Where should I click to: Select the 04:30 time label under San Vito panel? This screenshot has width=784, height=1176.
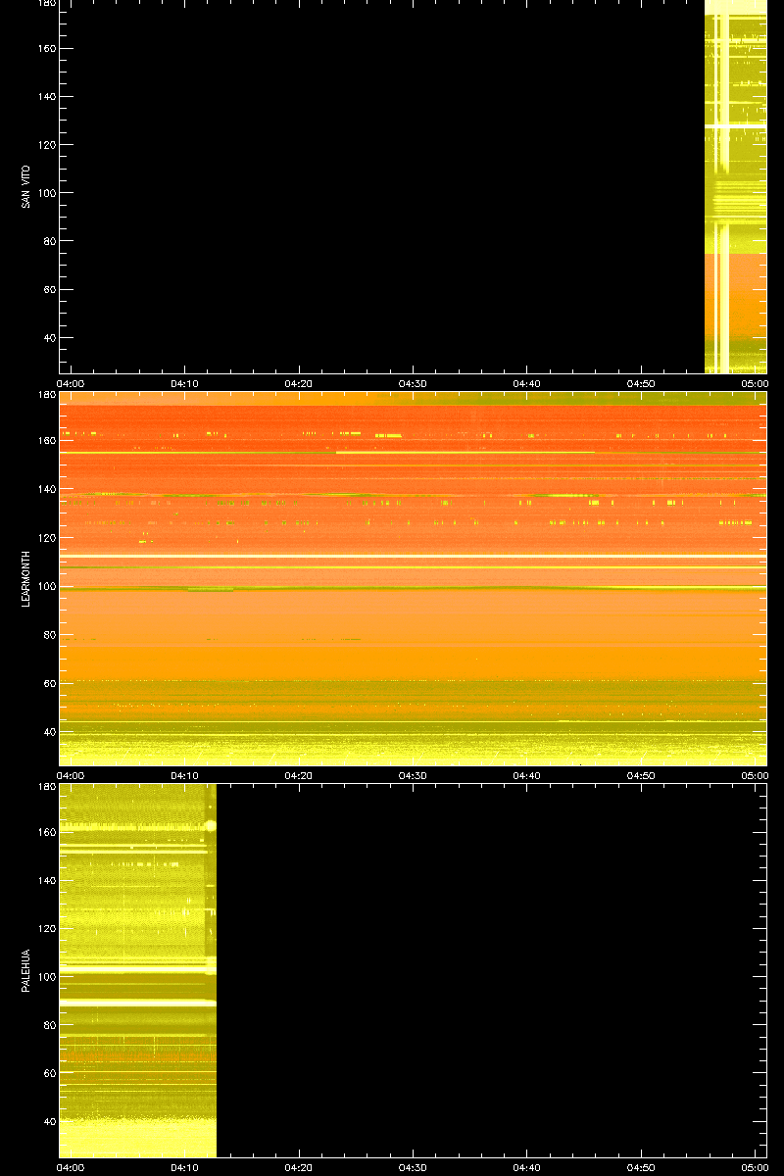pyautogui.click(x=414, y=383)
